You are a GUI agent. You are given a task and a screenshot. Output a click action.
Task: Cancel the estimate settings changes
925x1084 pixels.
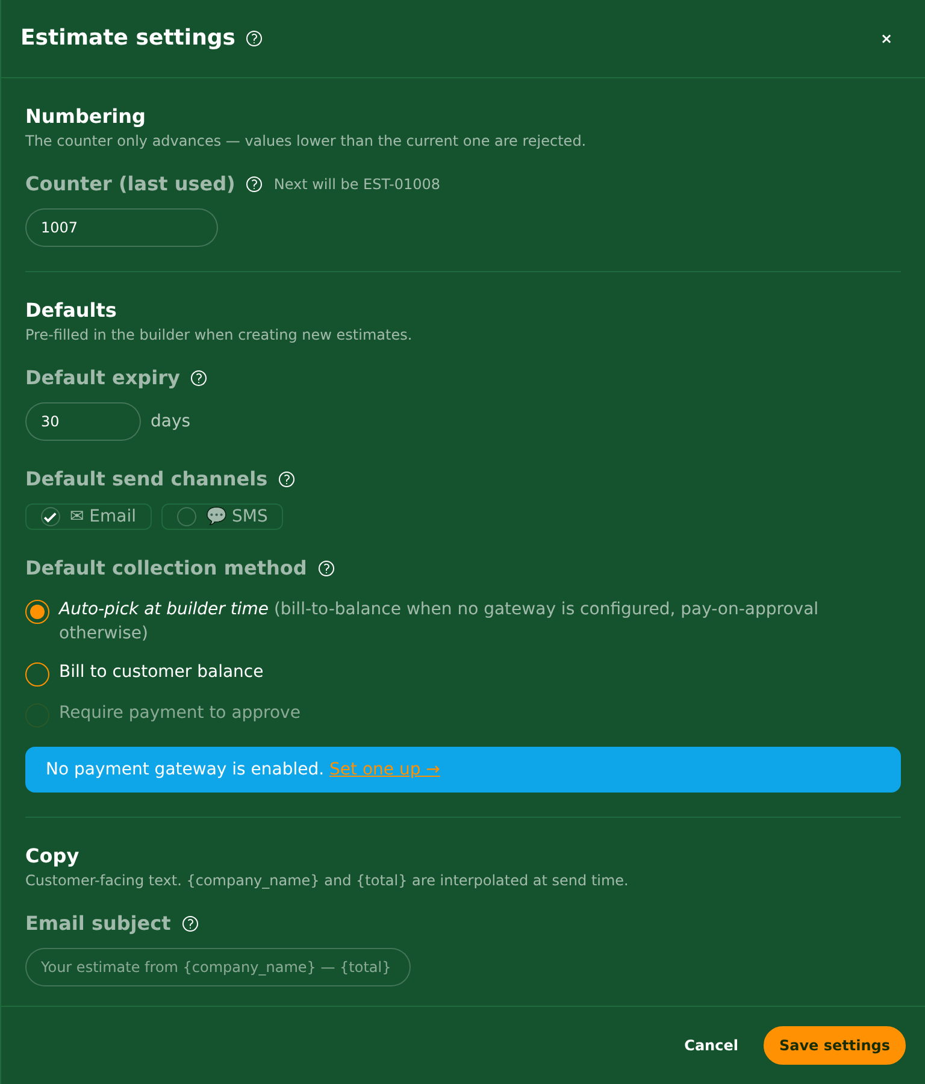(711, 1045)
